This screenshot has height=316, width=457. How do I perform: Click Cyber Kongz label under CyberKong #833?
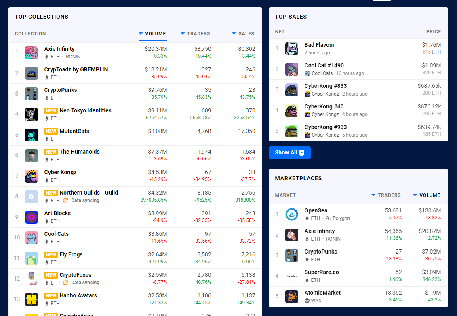tap(325, 94)
